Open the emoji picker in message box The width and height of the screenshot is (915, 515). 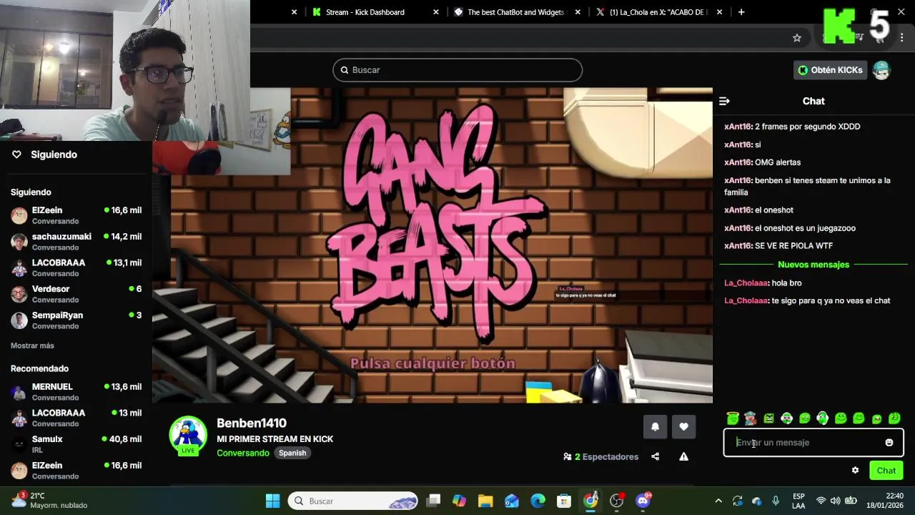[889, 443]
